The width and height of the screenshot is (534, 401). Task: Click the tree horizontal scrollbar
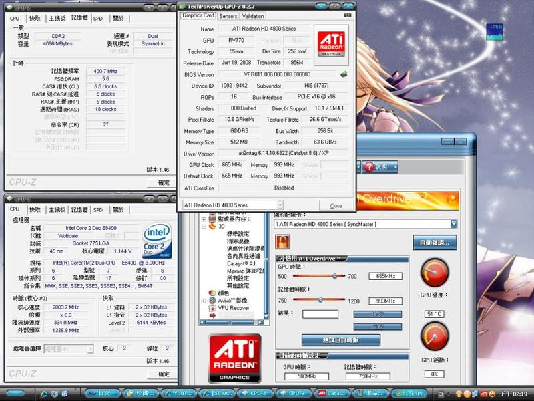pos(232,322)
